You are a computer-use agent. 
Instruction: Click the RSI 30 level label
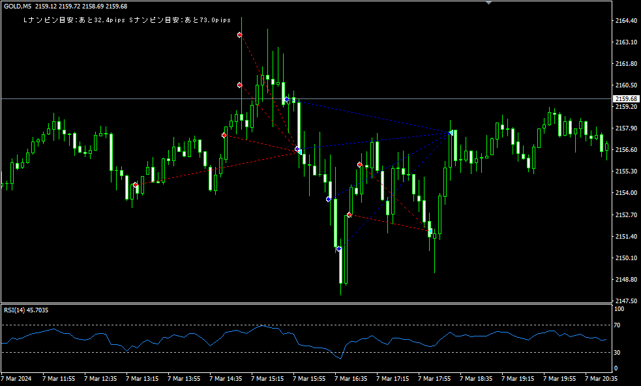tap(618, 353)
